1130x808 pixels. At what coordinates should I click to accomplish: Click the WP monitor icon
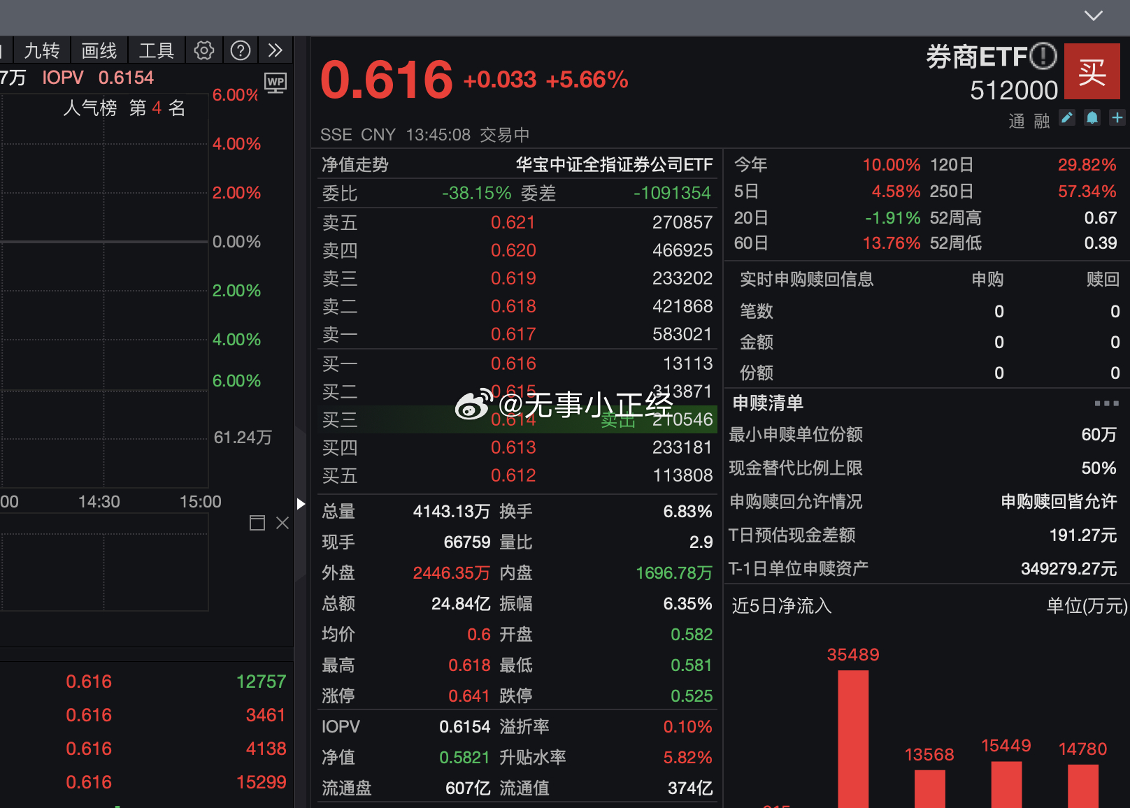[276, 83]
